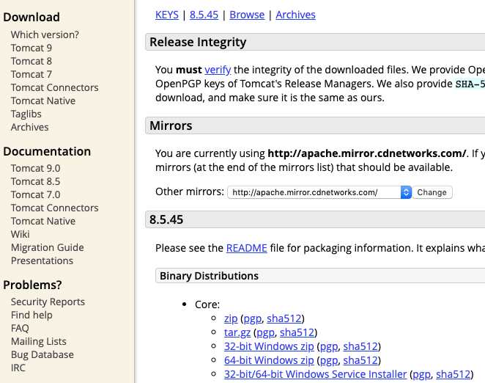This screenshot has width=485, height=383.
Task: Click the 8.5.45 link at top
Action: coord(204,15)
